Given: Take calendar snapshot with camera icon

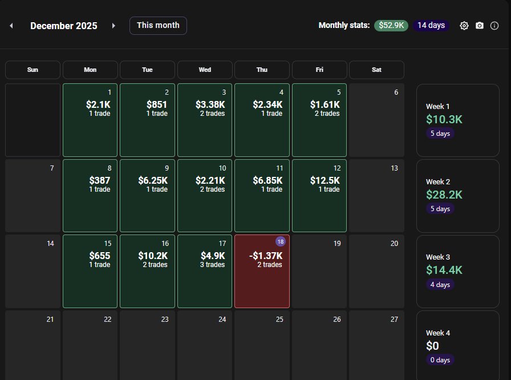Looking at the screenshot, I should point(480,26).
